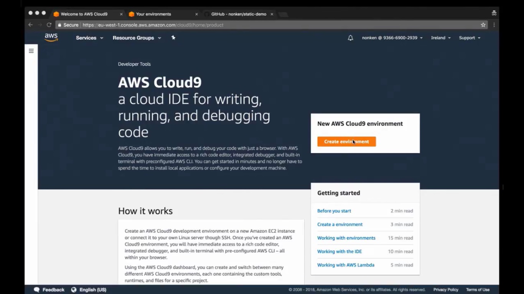Click the pin shortcuts icon in navbar

173,38
